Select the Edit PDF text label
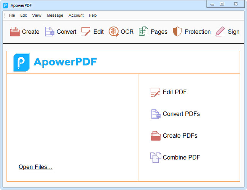The width and height of the screenshot is (247, 190). [x=175, y=92]
